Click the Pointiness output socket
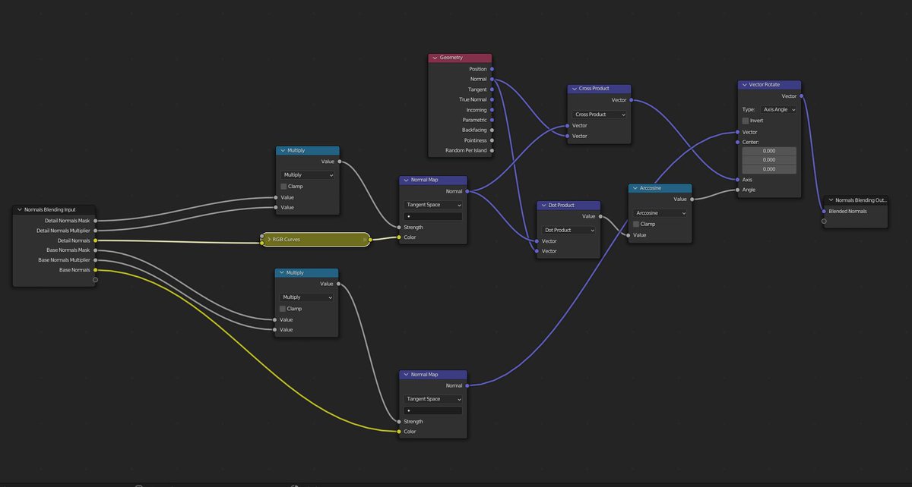The width and height of the screenshot is (912, 487). pos(492,140)
